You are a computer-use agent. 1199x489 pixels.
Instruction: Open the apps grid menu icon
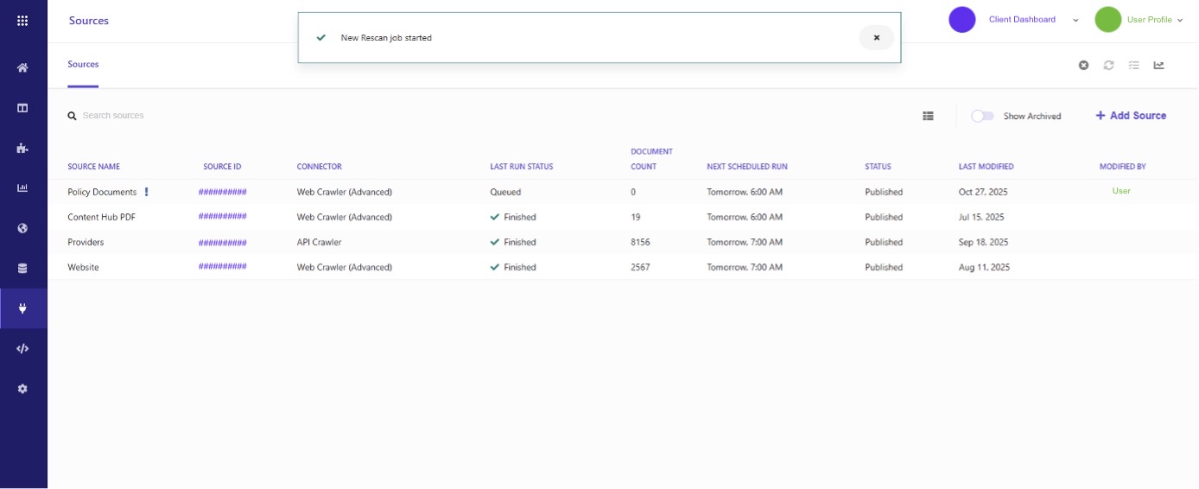pyautogui.click(x=22, y=21)
